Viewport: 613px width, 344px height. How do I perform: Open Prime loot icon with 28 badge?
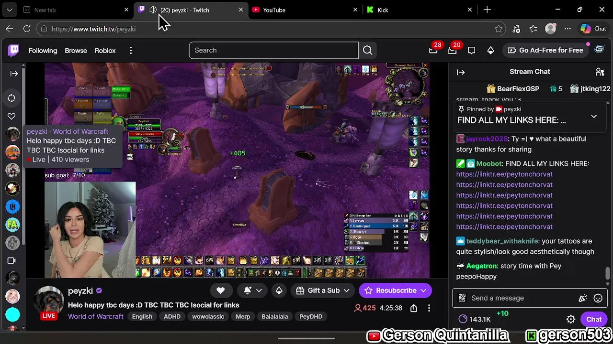pyautogui.click(x=433, y=50)
